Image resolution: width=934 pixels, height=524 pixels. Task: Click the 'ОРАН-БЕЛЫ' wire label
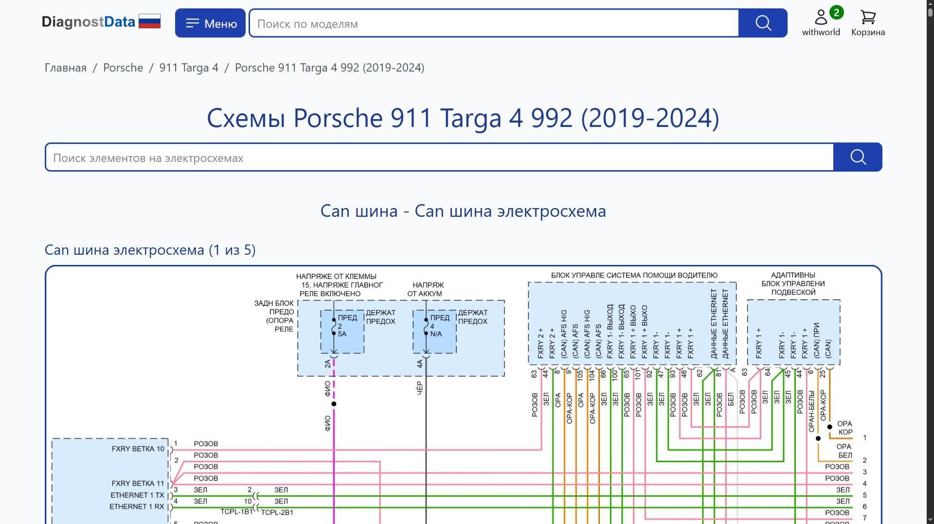811,411
